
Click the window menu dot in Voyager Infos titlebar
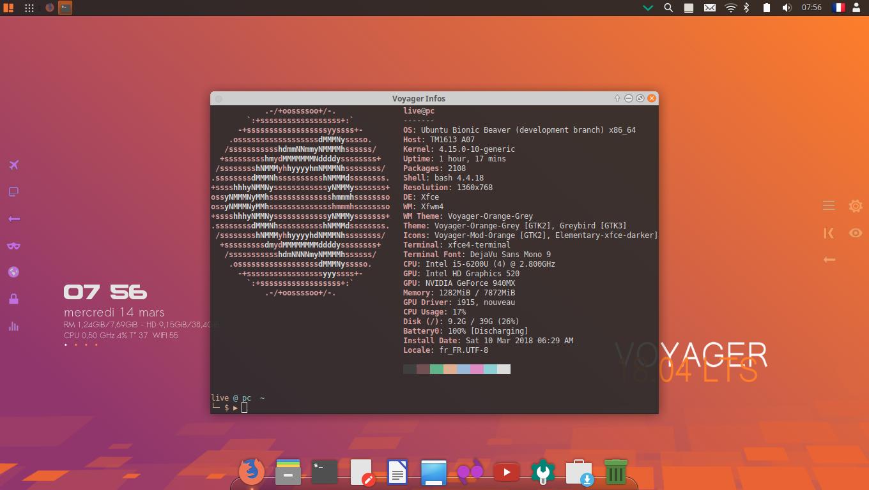point(219,99)
